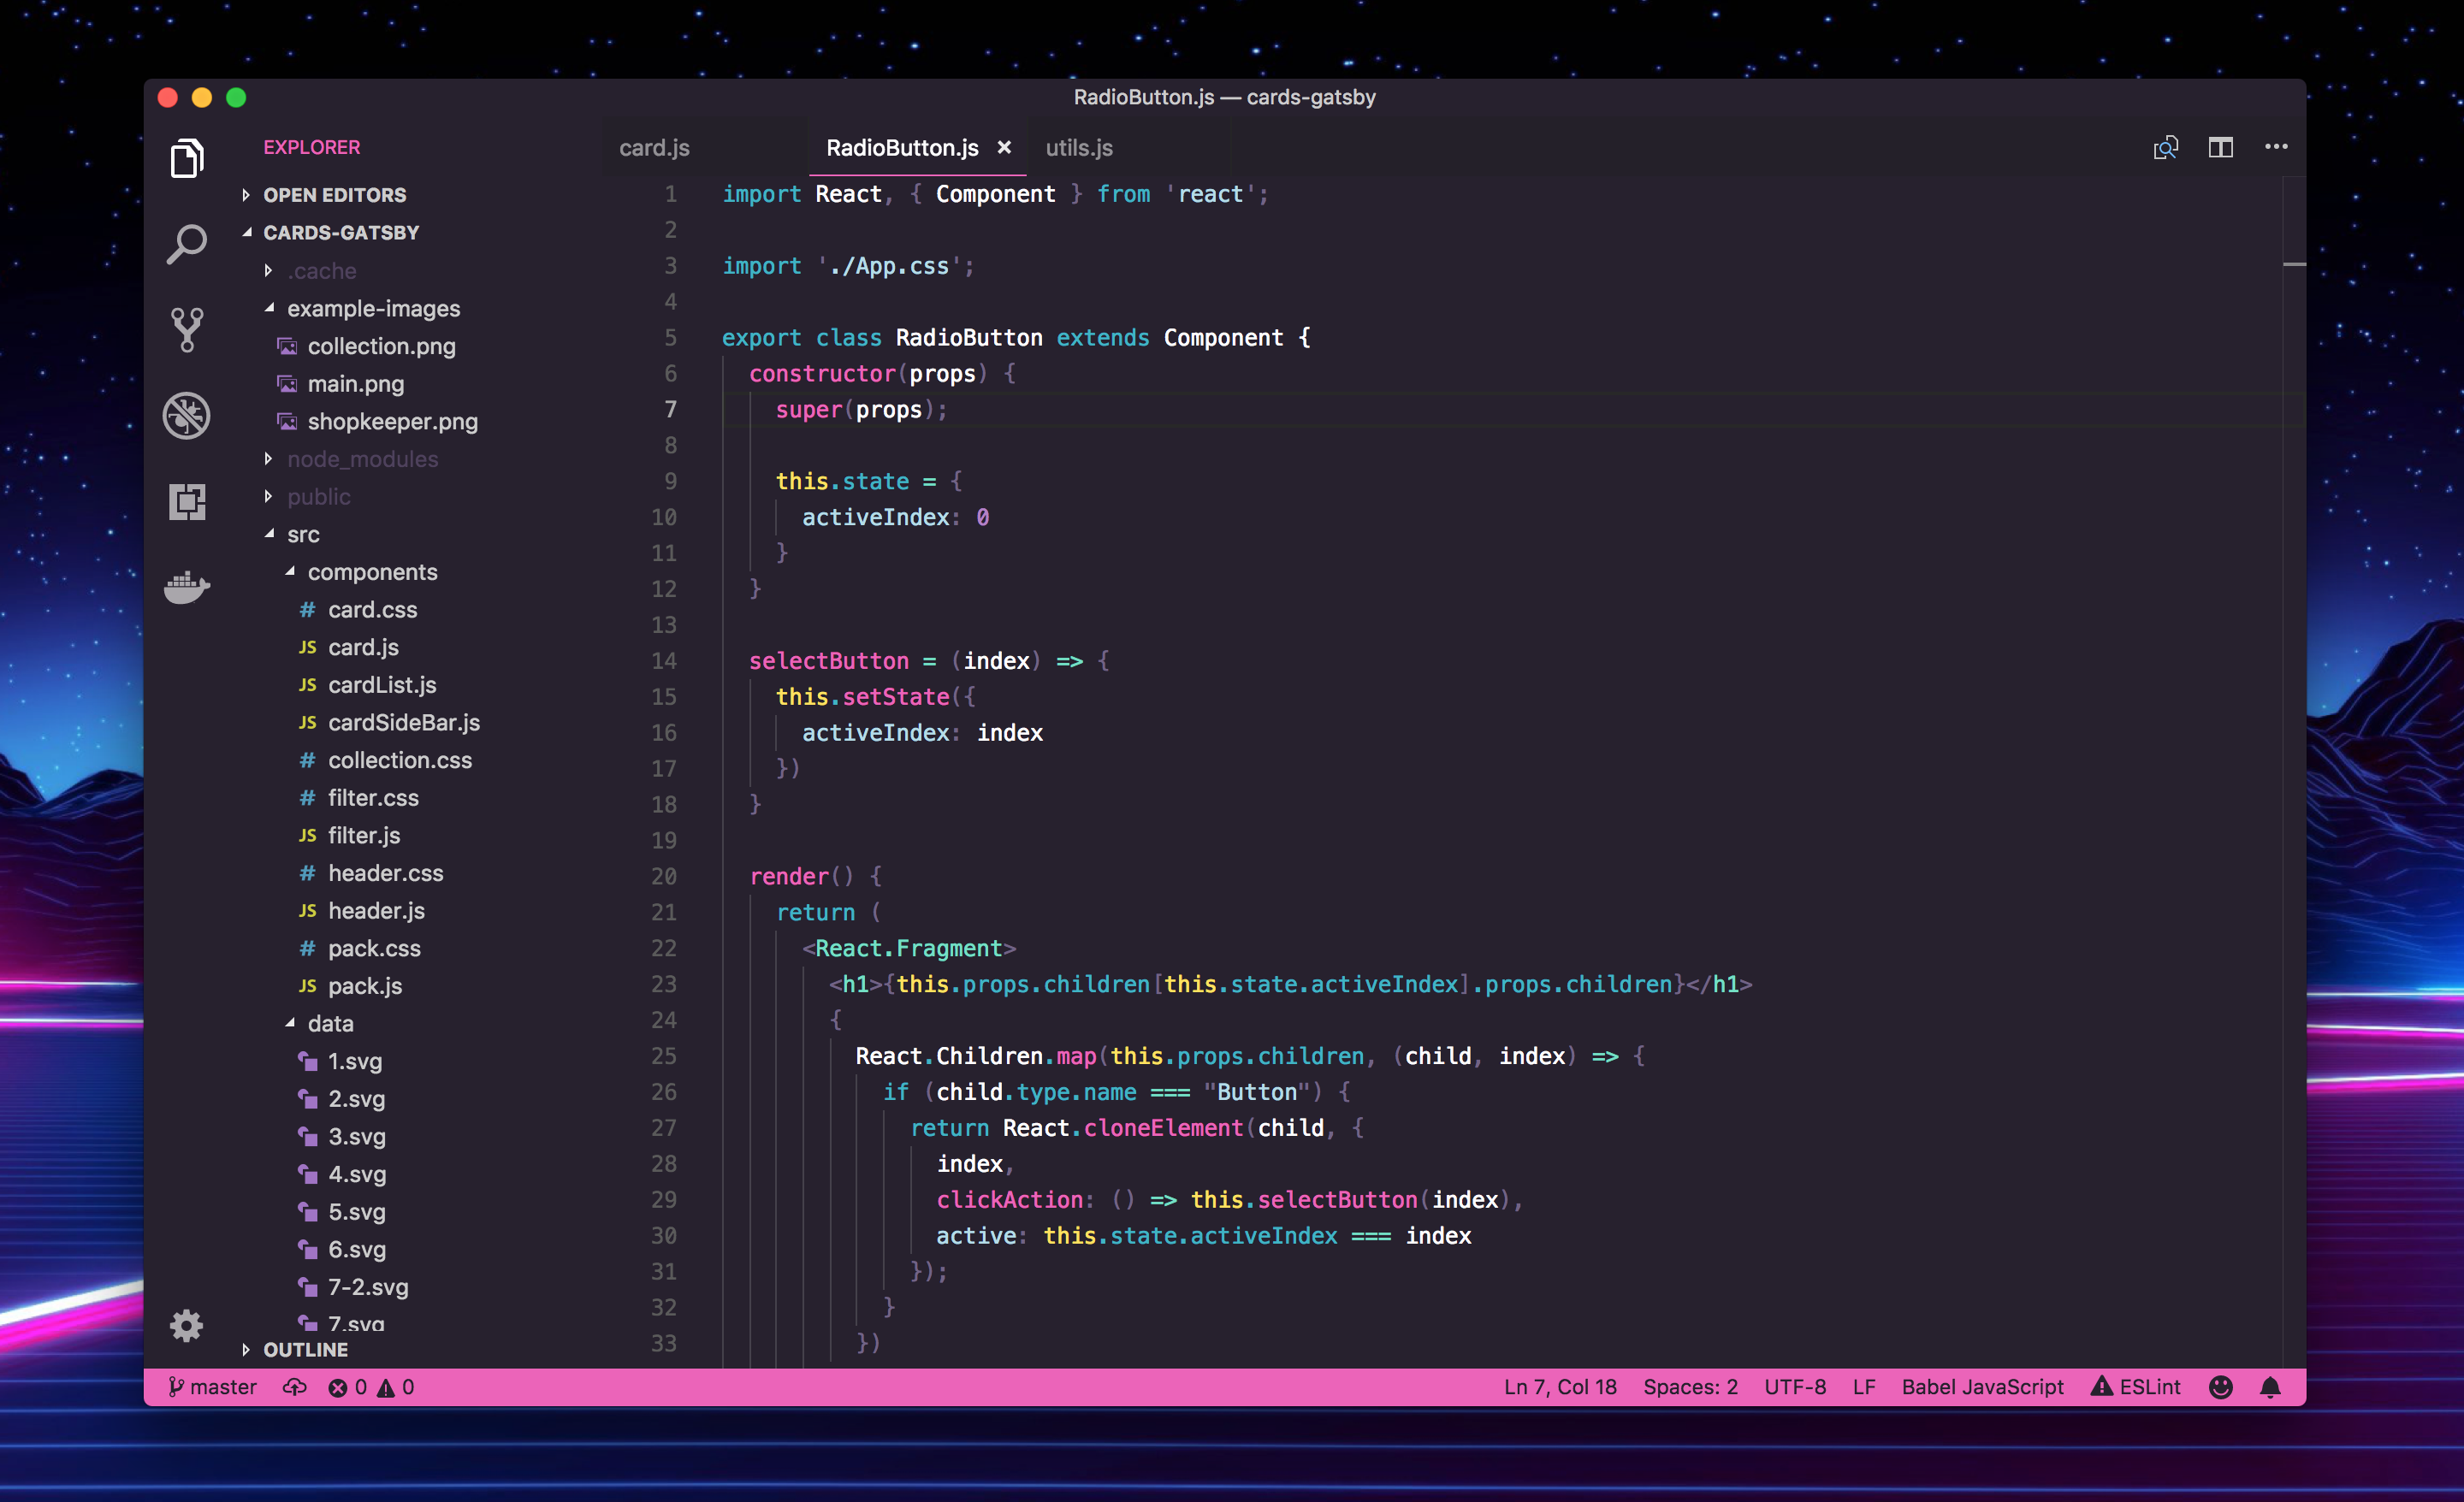The height and width of the screenshot is (1502, 2464).
Task: Open the Explorer icon in the activity bar
Action: coord(186,157)
